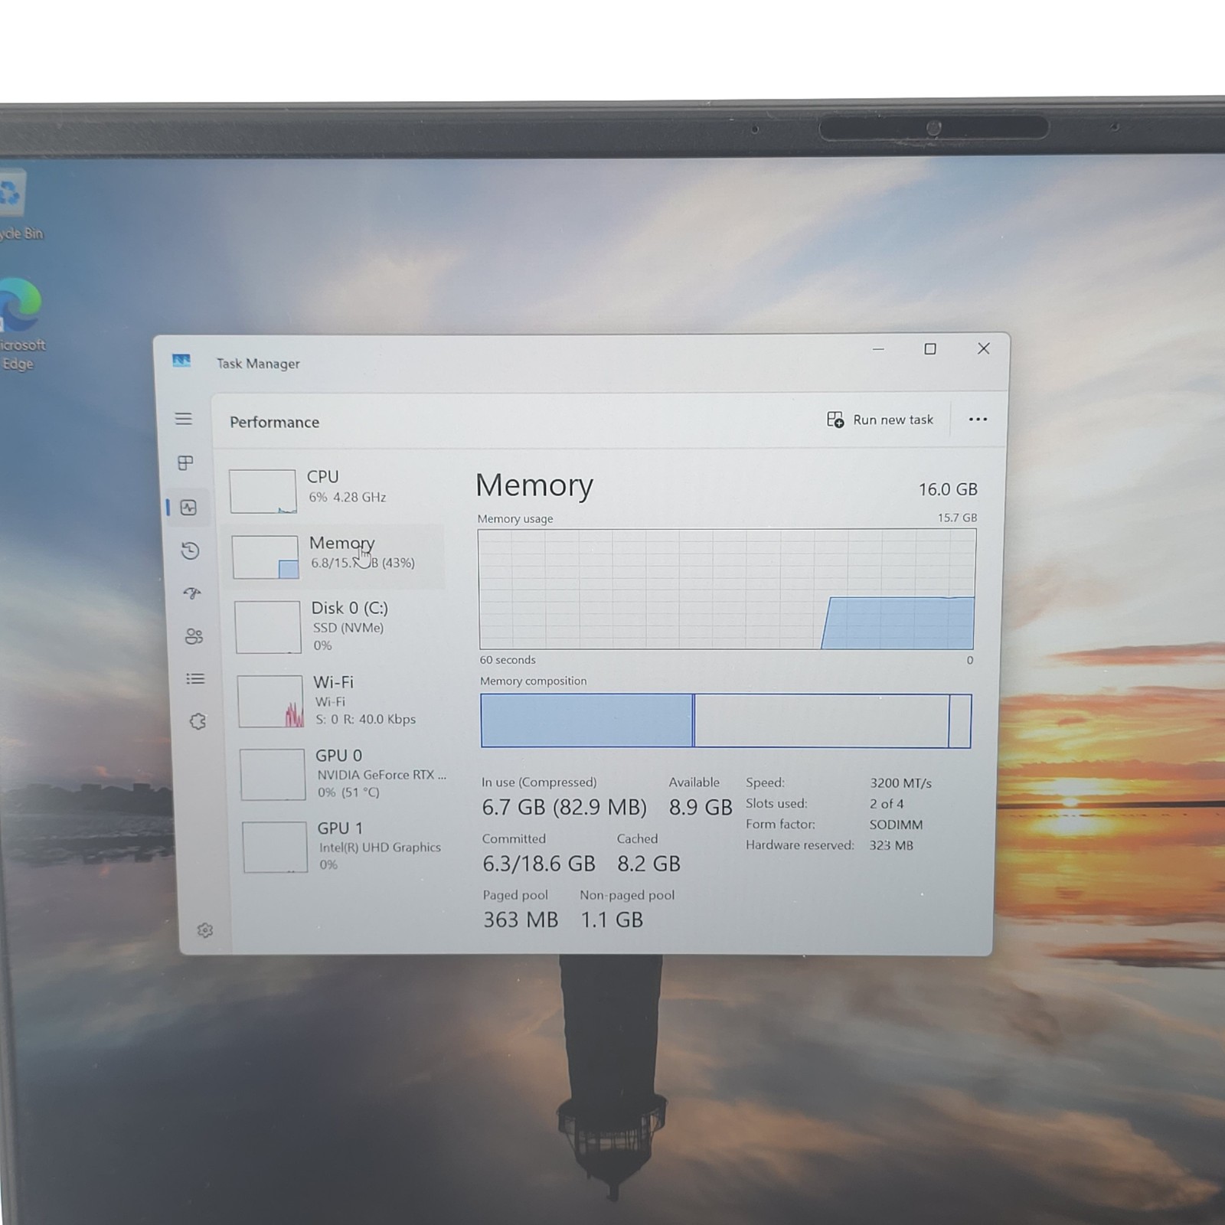Viewport: 1225px width, 1225px height.
Task: Click the Speed value 3200 MT/s
Action: click(x=900, y=783)
